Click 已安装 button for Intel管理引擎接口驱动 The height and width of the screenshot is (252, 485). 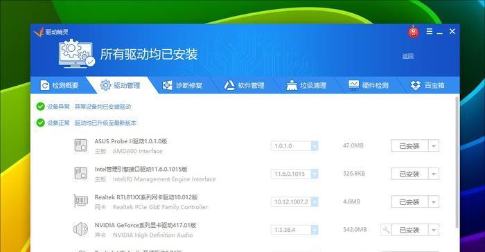(x=410, y=174)
